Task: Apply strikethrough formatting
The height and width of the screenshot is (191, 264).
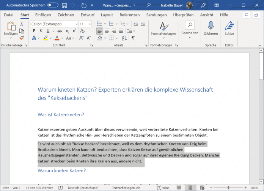Action: (x=60, y=31)
